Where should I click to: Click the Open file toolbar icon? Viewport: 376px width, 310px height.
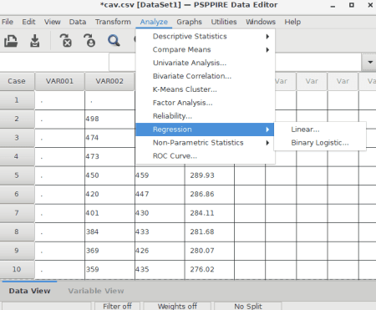(x=11, y=41)
